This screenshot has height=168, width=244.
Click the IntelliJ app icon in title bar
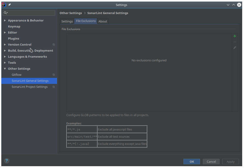point(4,5)
